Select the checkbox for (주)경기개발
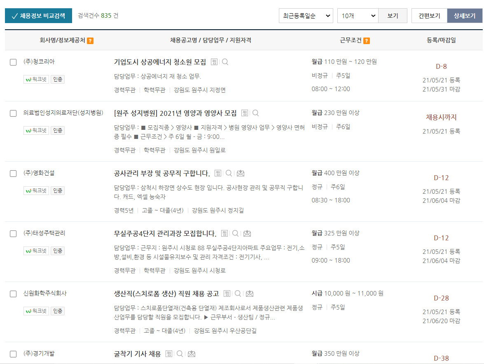The width and height of the screenshot is (484, 364). (x=13, y=354)
